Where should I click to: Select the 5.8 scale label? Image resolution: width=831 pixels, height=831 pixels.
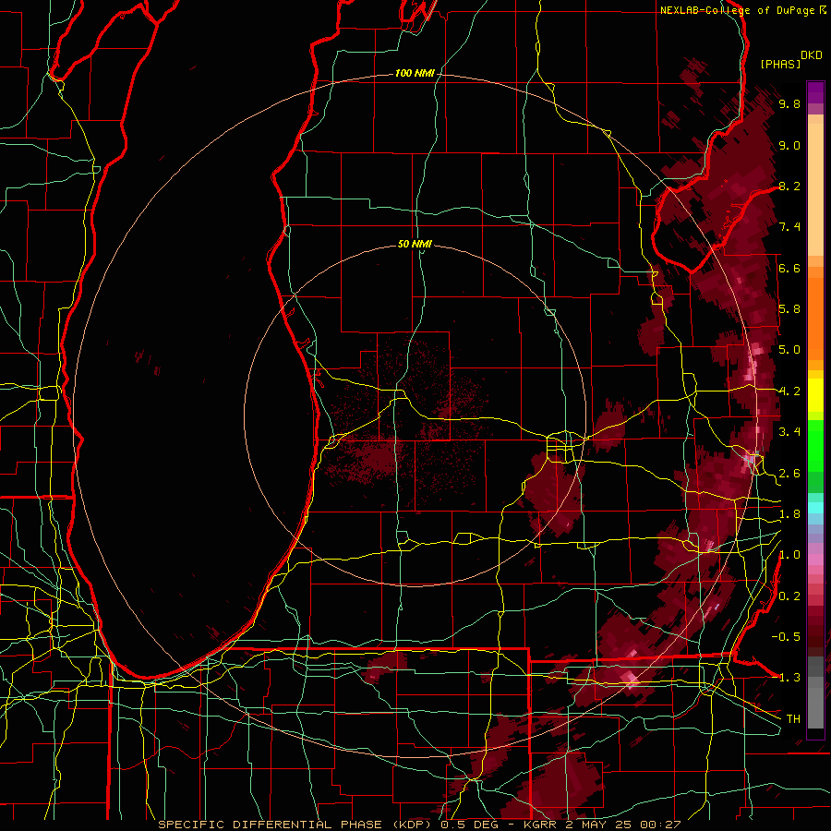[x=789, y=309]
